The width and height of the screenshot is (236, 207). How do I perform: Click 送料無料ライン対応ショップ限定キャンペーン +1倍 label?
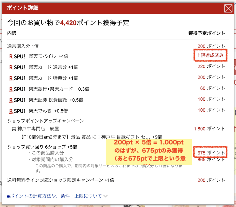(x=61, y=180)
